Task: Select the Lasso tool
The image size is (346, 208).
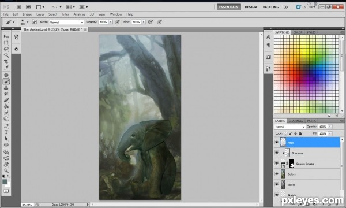Action: click(6, 49)
